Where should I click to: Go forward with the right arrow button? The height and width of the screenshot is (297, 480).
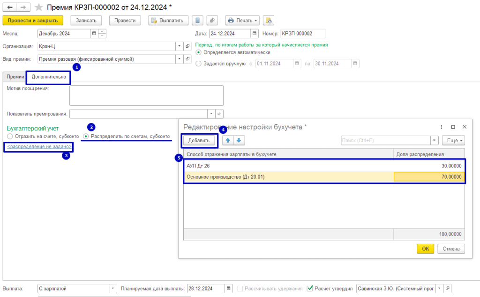[x=23, y=7]
